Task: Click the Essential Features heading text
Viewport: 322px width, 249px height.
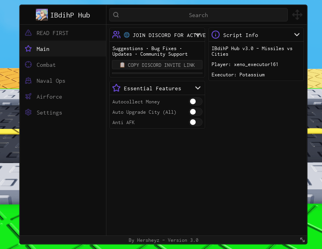Action: [152, 88]
